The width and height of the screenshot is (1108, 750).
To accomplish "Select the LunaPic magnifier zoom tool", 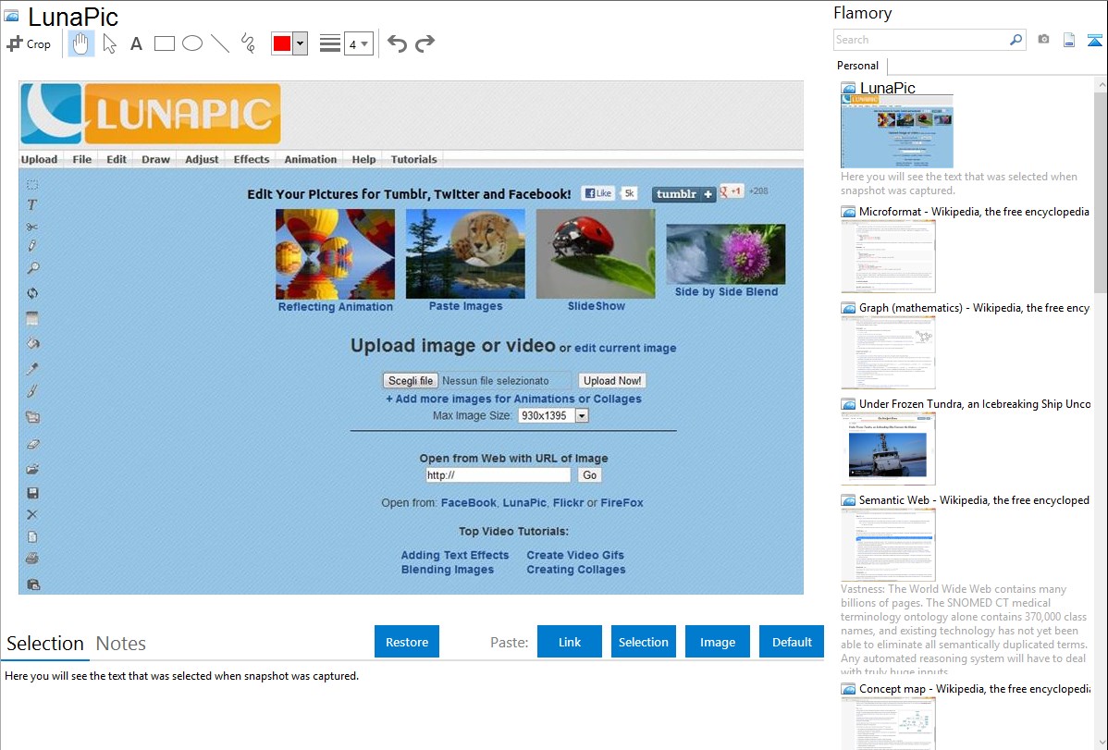I will click(32, 268).
